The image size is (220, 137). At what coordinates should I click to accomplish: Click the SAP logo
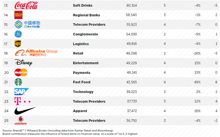pos(22,91)
